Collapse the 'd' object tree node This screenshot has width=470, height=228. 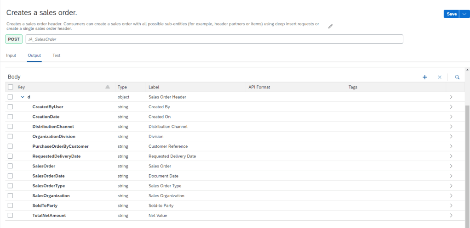pyautogui.click(x=22, y=97)
